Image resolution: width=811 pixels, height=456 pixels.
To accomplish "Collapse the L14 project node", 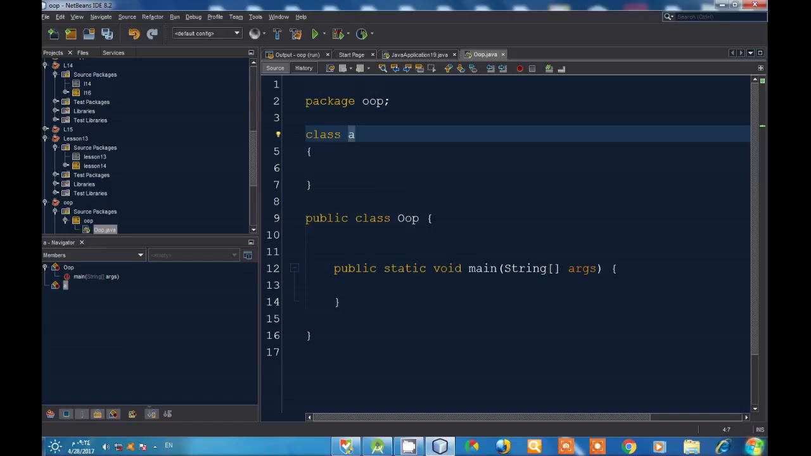I will point(46,65).
